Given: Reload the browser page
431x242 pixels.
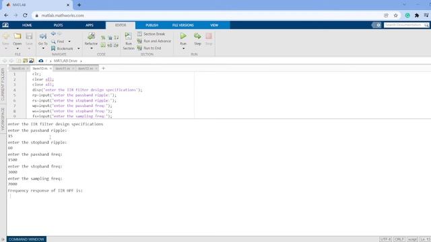Looking at the screenshot, I should pyautogui.click(x=25, y=15).
